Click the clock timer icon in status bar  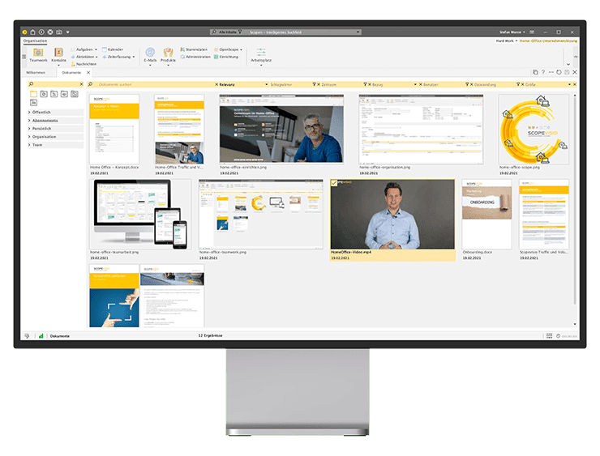click(x=559, y=336)
